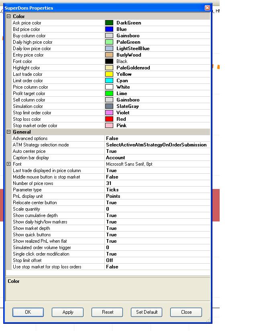Click the Bid price color Blue swatch
The image size is (257, 331).
point(109,29)
